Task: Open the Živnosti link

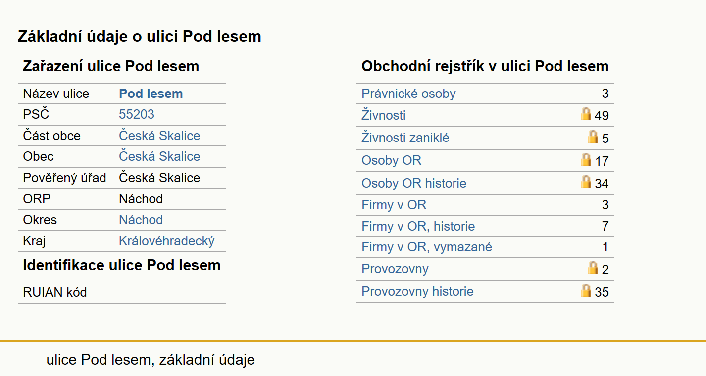Action: coord(384,115)
